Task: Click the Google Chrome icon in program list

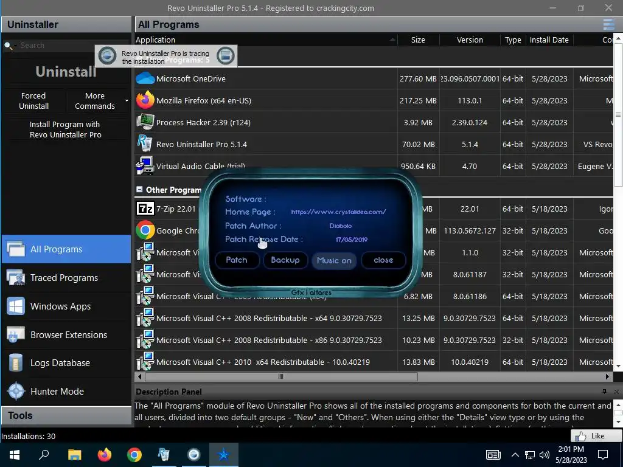Action: (145, 230)
